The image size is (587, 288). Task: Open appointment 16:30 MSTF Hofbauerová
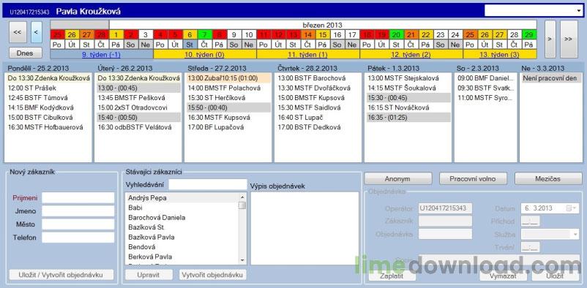click(x=48, y=127)
